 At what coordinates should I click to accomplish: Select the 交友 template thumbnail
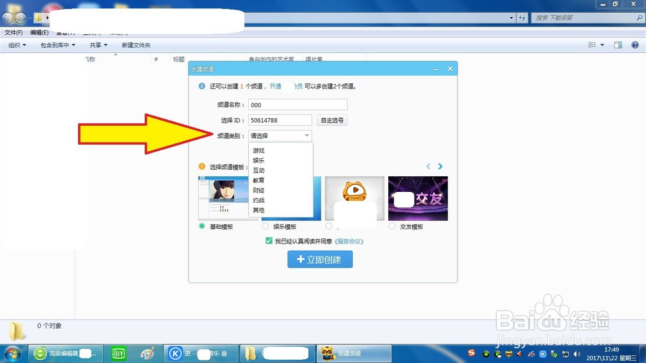(418, 198)
